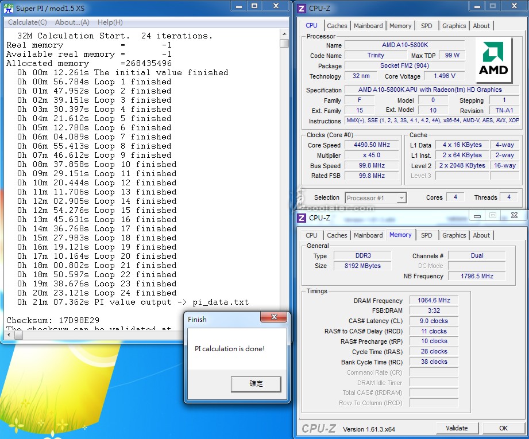529x439 pixels.
Task: Click the DRAM Frequency value 1064.6 MHz
Action: (x=434, y=301)
